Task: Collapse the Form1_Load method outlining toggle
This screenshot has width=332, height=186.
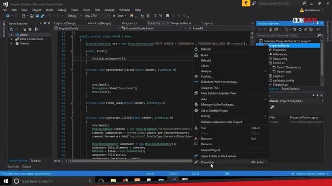Action: pyautogui.click(x=72, y=103)
